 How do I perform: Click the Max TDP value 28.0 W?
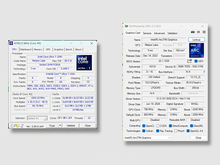click(68, 61)
